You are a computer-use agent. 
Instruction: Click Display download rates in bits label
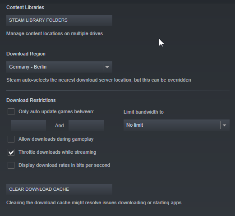tap(64, 165)
